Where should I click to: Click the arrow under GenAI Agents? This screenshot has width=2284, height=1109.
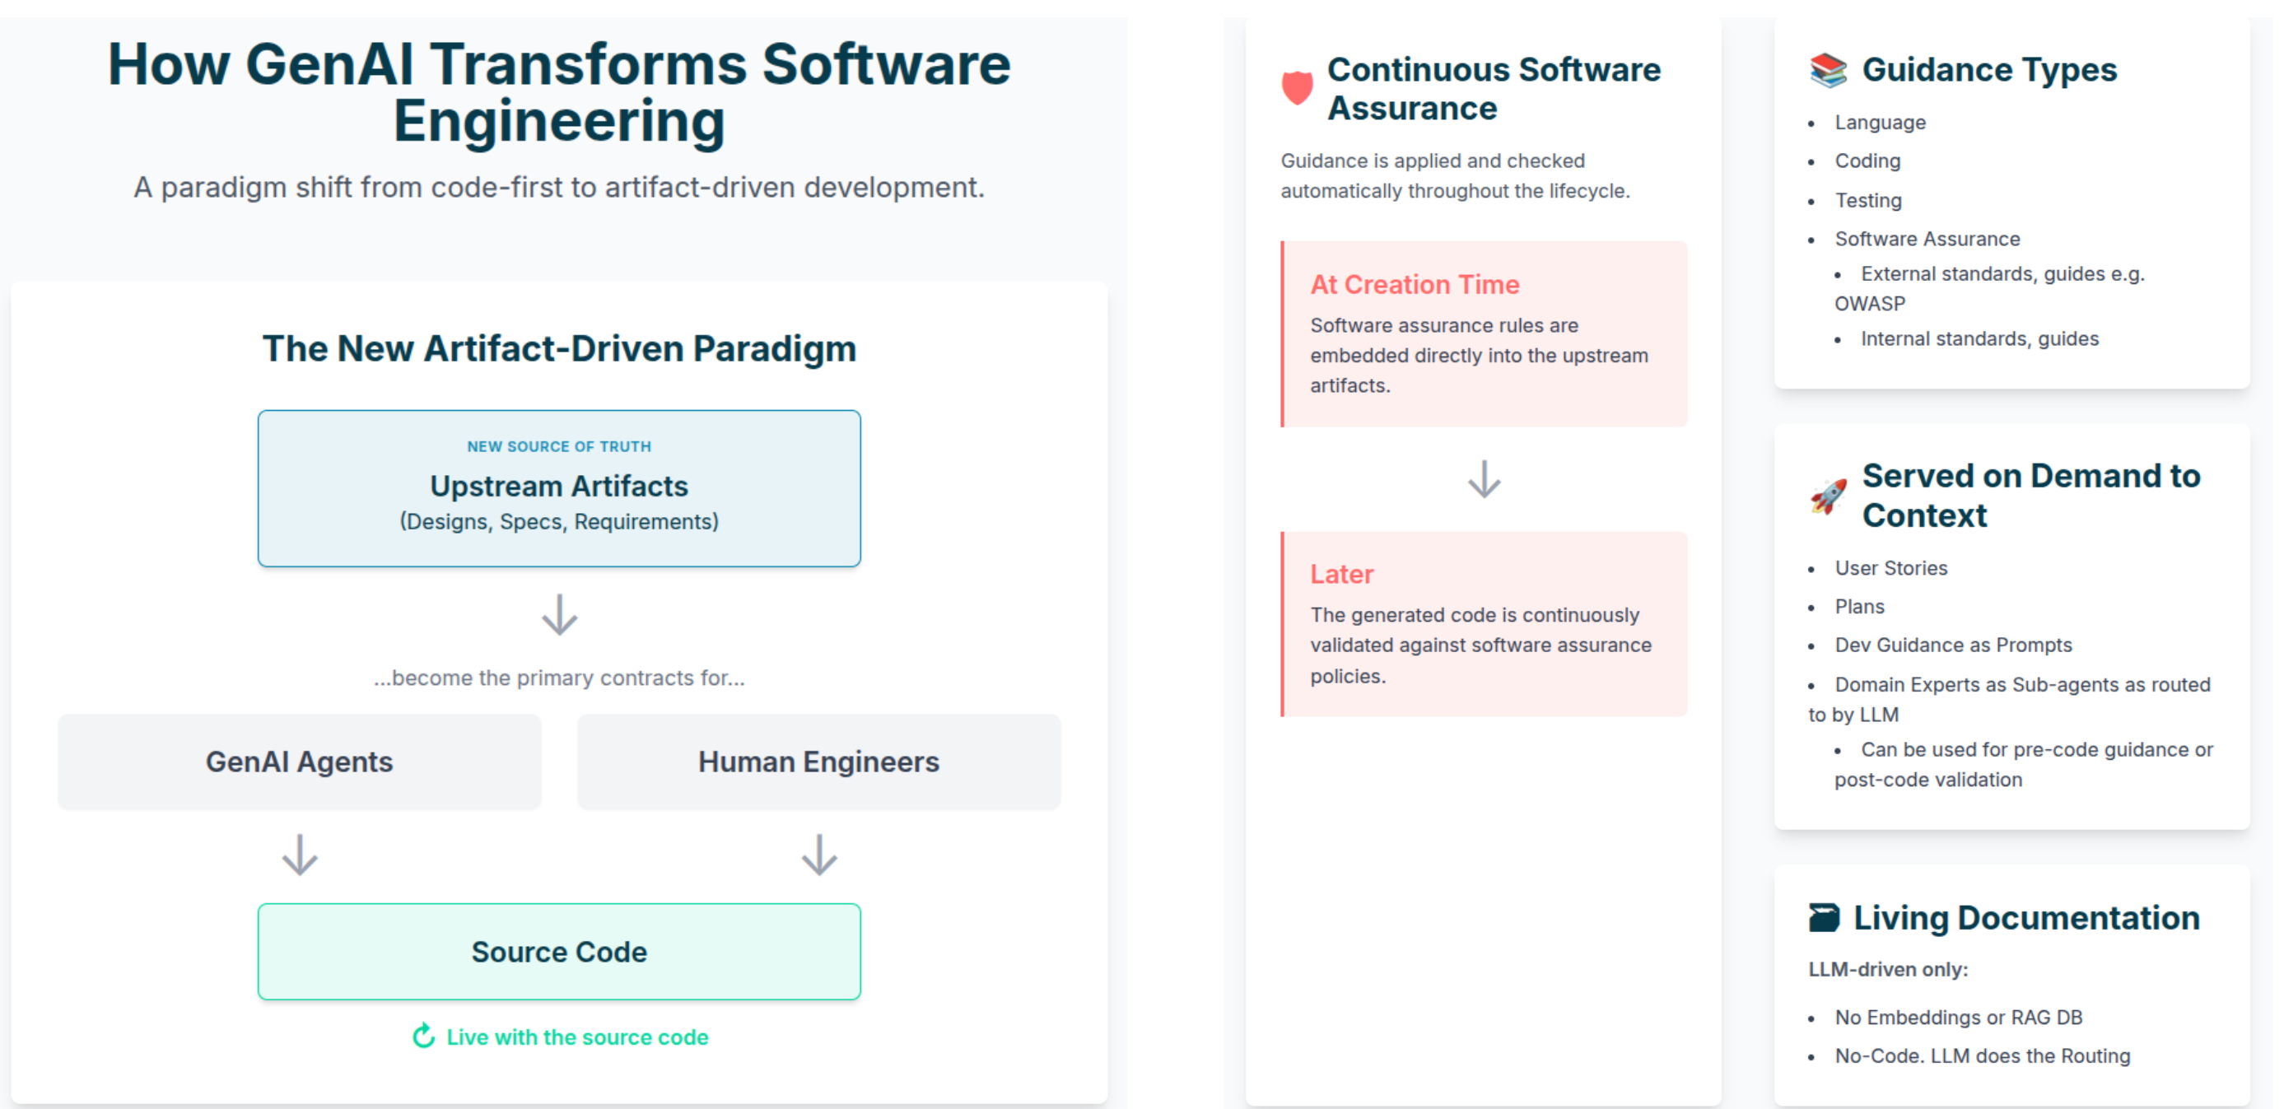300,855
